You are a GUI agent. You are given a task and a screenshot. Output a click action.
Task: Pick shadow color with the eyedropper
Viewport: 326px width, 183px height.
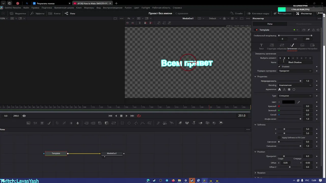pyautogui.click(x=298, y=102)
